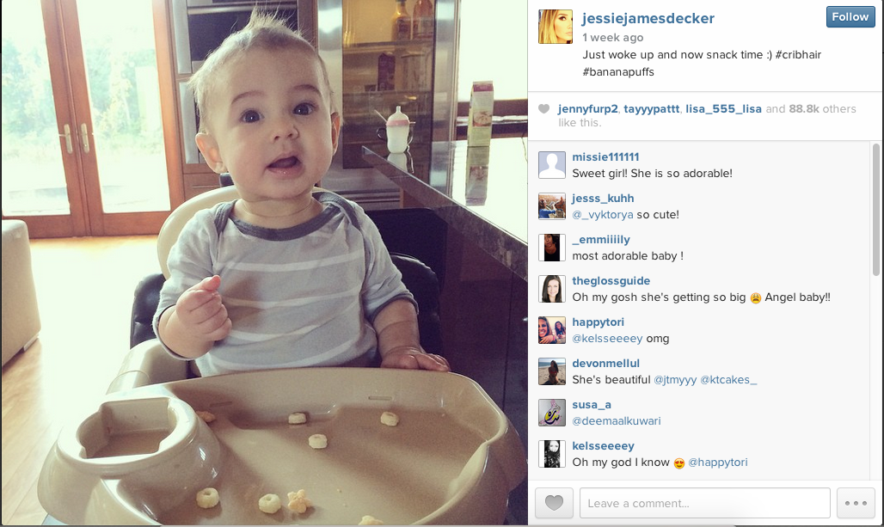Open the #cribhair hashtag
The image size is (884, 527).
tap(798, 55)
